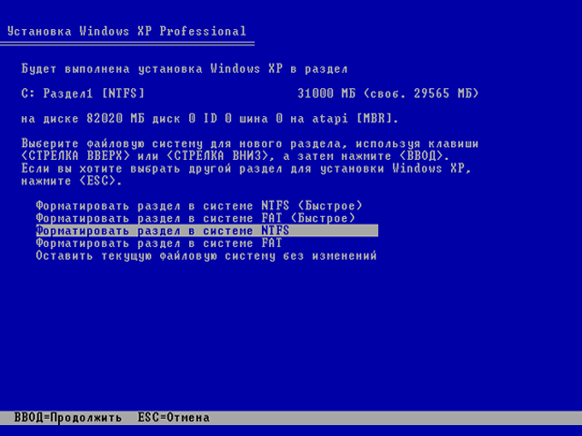Screen dimensions: 582x436
Task: Click the 'на диске 82020 МБ' disk text
Action: (x=75, y=119)
